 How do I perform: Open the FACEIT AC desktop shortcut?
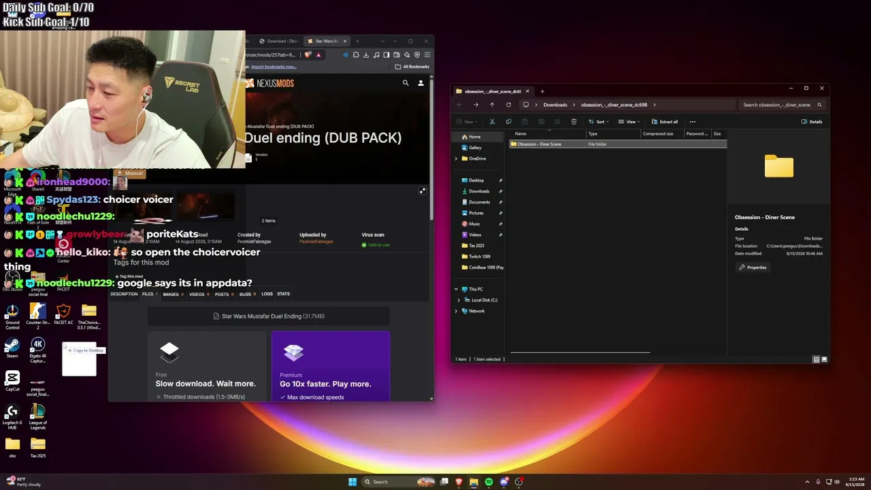[63, 314]
